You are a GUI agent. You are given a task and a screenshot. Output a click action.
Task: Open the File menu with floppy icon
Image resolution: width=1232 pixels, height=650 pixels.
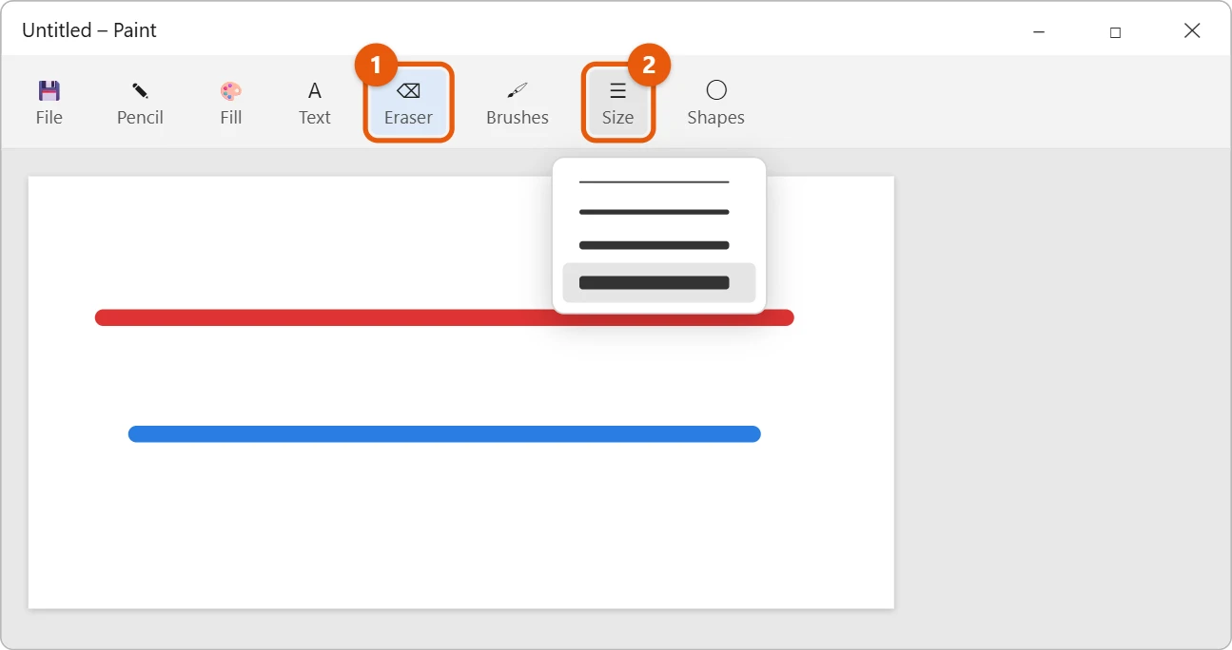49,104
